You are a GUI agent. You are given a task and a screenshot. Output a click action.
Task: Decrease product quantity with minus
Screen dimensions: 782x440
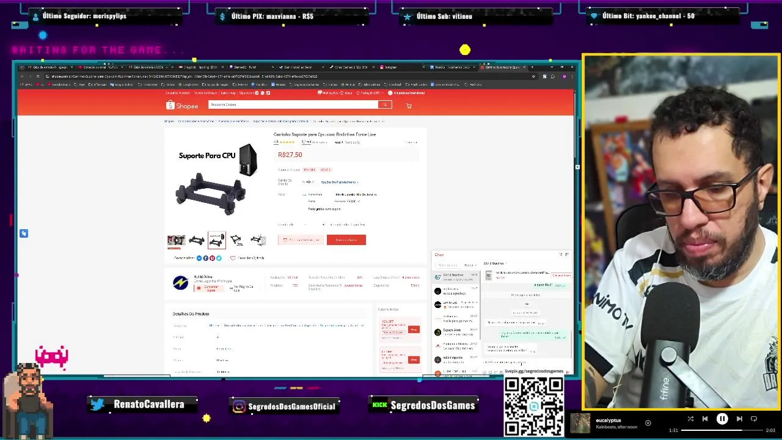pos(304,224)
